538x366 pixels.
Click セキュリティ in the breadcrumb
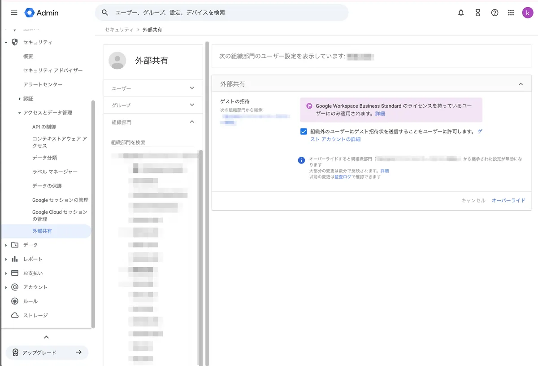pos(119,30)
